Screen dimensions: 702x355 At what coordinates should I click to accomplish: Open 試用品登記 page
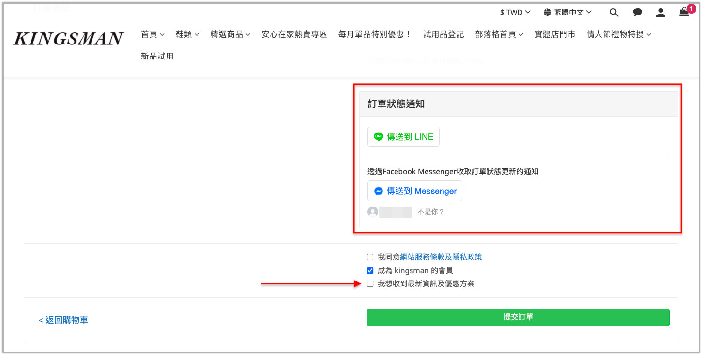click(x=443, y=34)
